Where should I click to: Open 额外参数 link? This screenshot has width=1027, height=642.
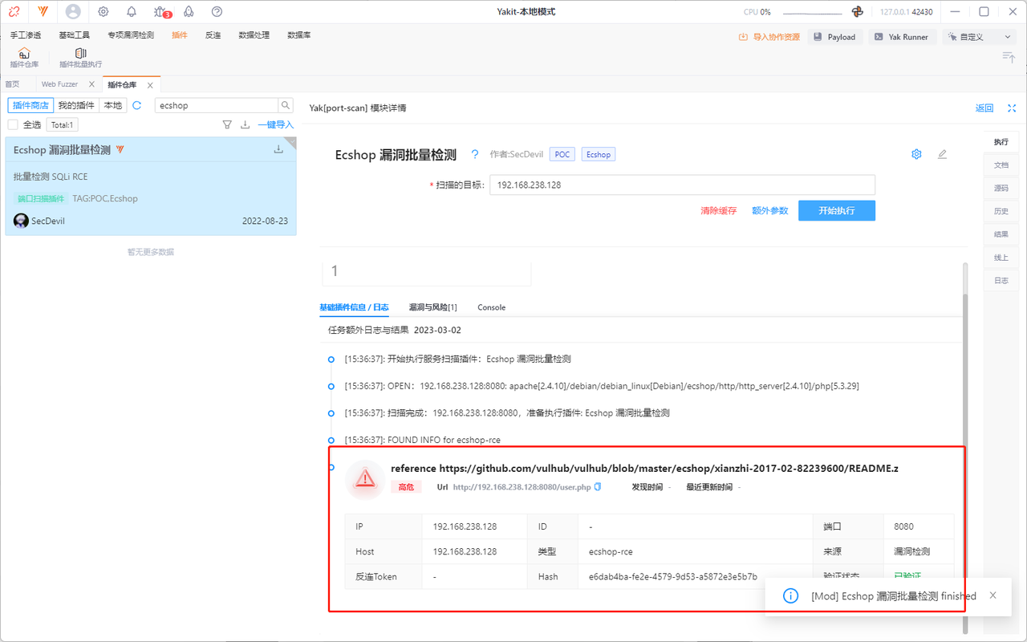(x=770, y=210)
